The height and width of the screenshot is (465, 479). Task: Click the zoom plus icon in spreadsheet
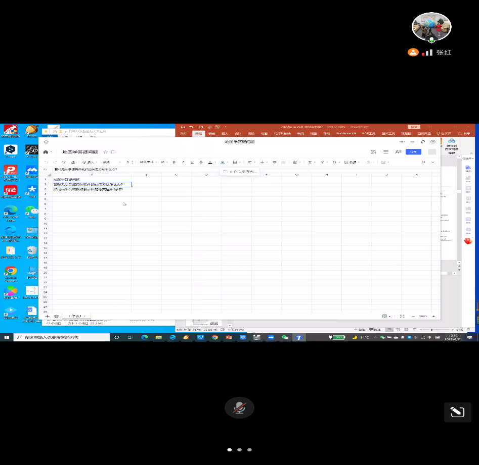[x=433, y=316]
